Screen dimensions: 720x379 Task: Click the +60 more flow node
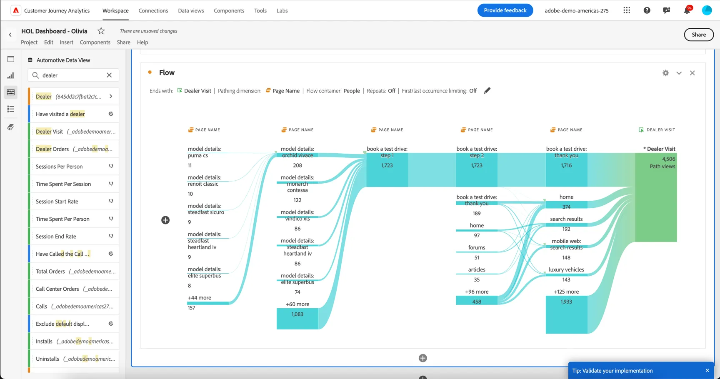[x=297, y=319]
